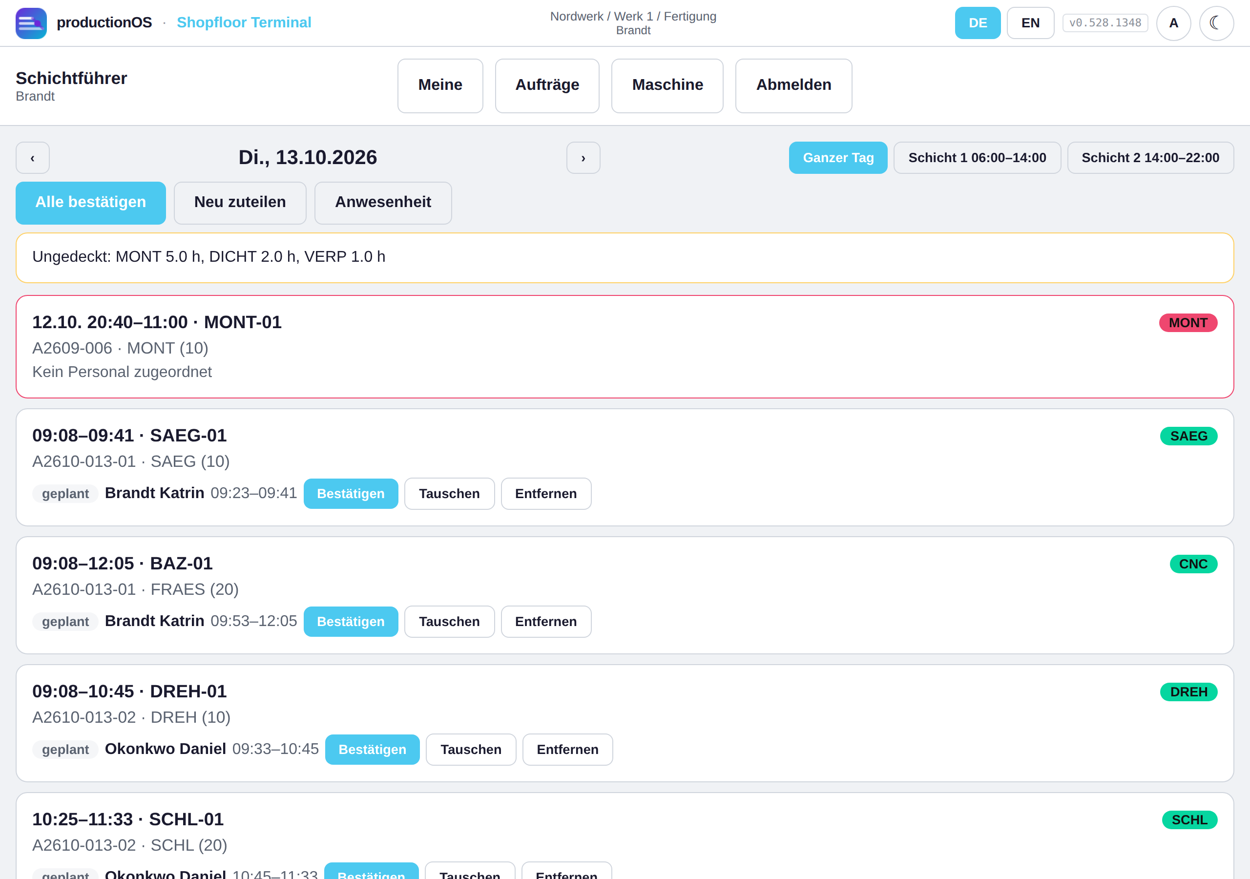Open the user avatar A button

tap(1173, 23)
